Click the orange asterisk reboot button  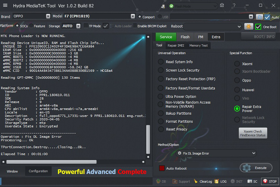point(249,26)
